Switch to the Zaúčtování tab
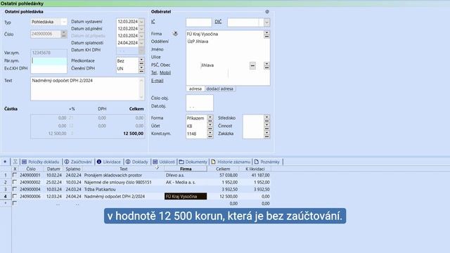The height and width of the screenshot is (253, 450). click(x=78, y=162)
